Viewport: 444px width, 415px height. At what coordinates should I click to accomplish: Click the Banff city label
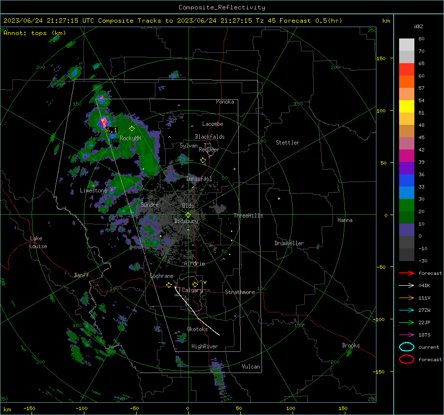[x=81, y=275]
